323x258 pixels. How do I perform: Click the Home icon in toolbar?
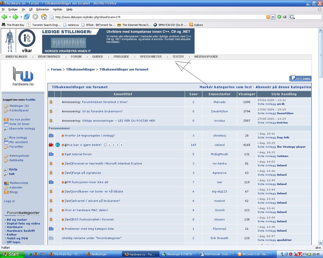click(44, 17)
